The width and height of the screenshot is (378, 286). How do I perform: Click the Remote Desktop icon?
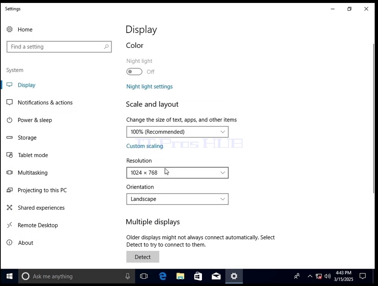[9, 225]
